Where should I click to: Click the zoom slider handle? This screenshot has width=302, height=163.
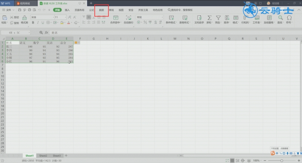coord(282,160)
